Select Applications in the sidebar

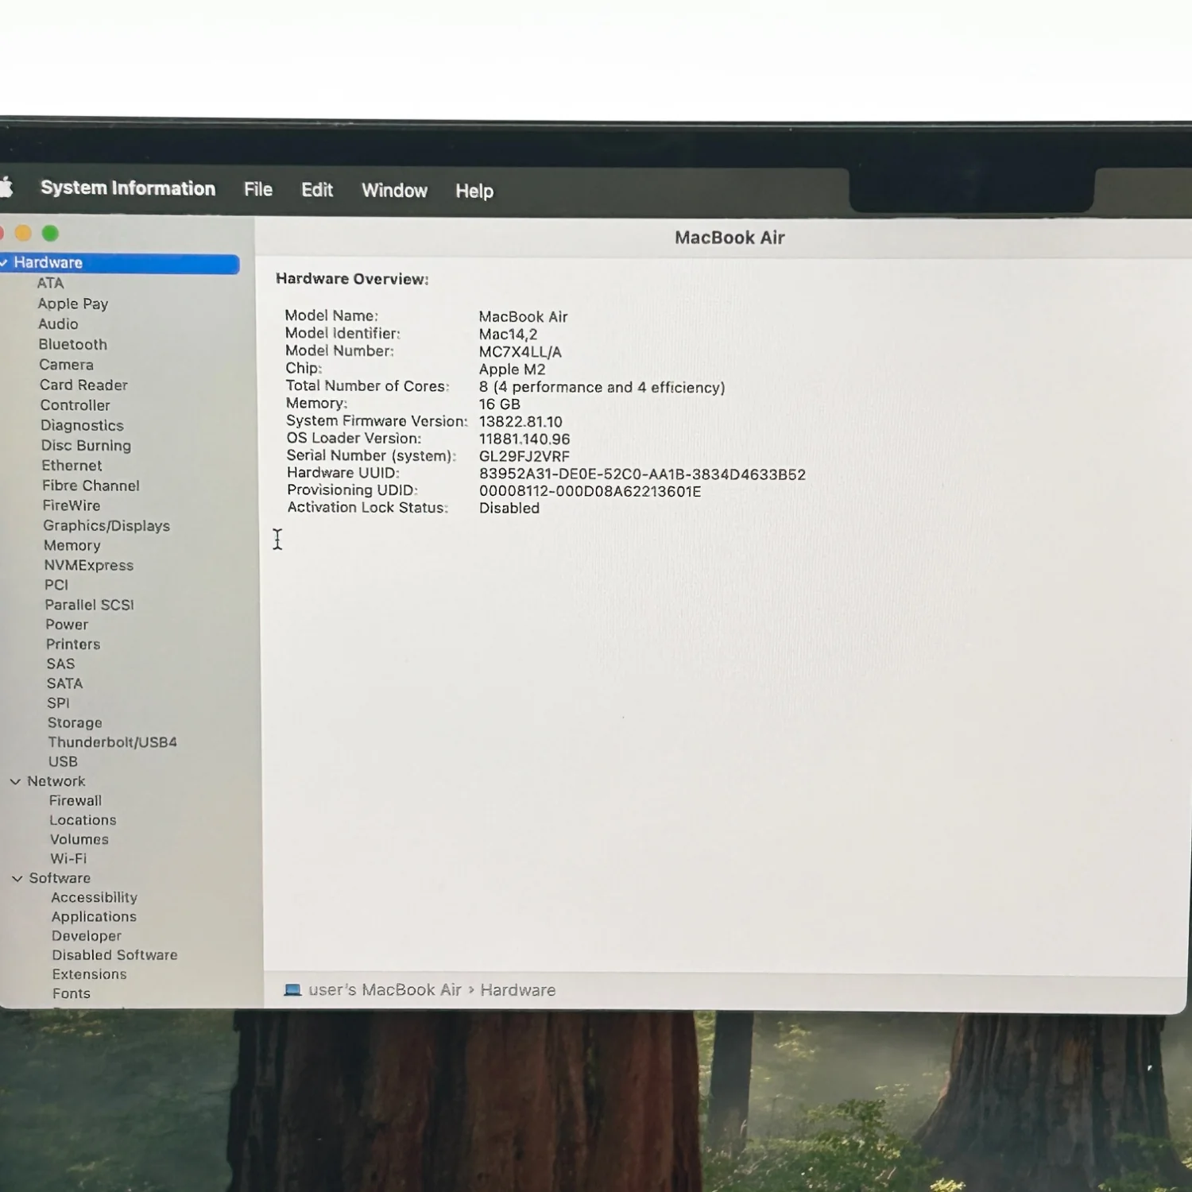point(94,917)
